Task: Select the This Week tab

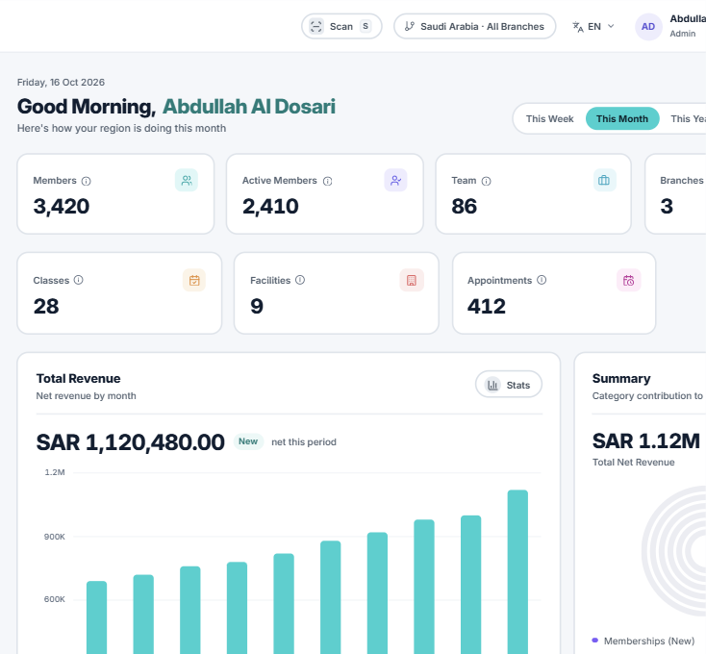Action: coord(549,119)
